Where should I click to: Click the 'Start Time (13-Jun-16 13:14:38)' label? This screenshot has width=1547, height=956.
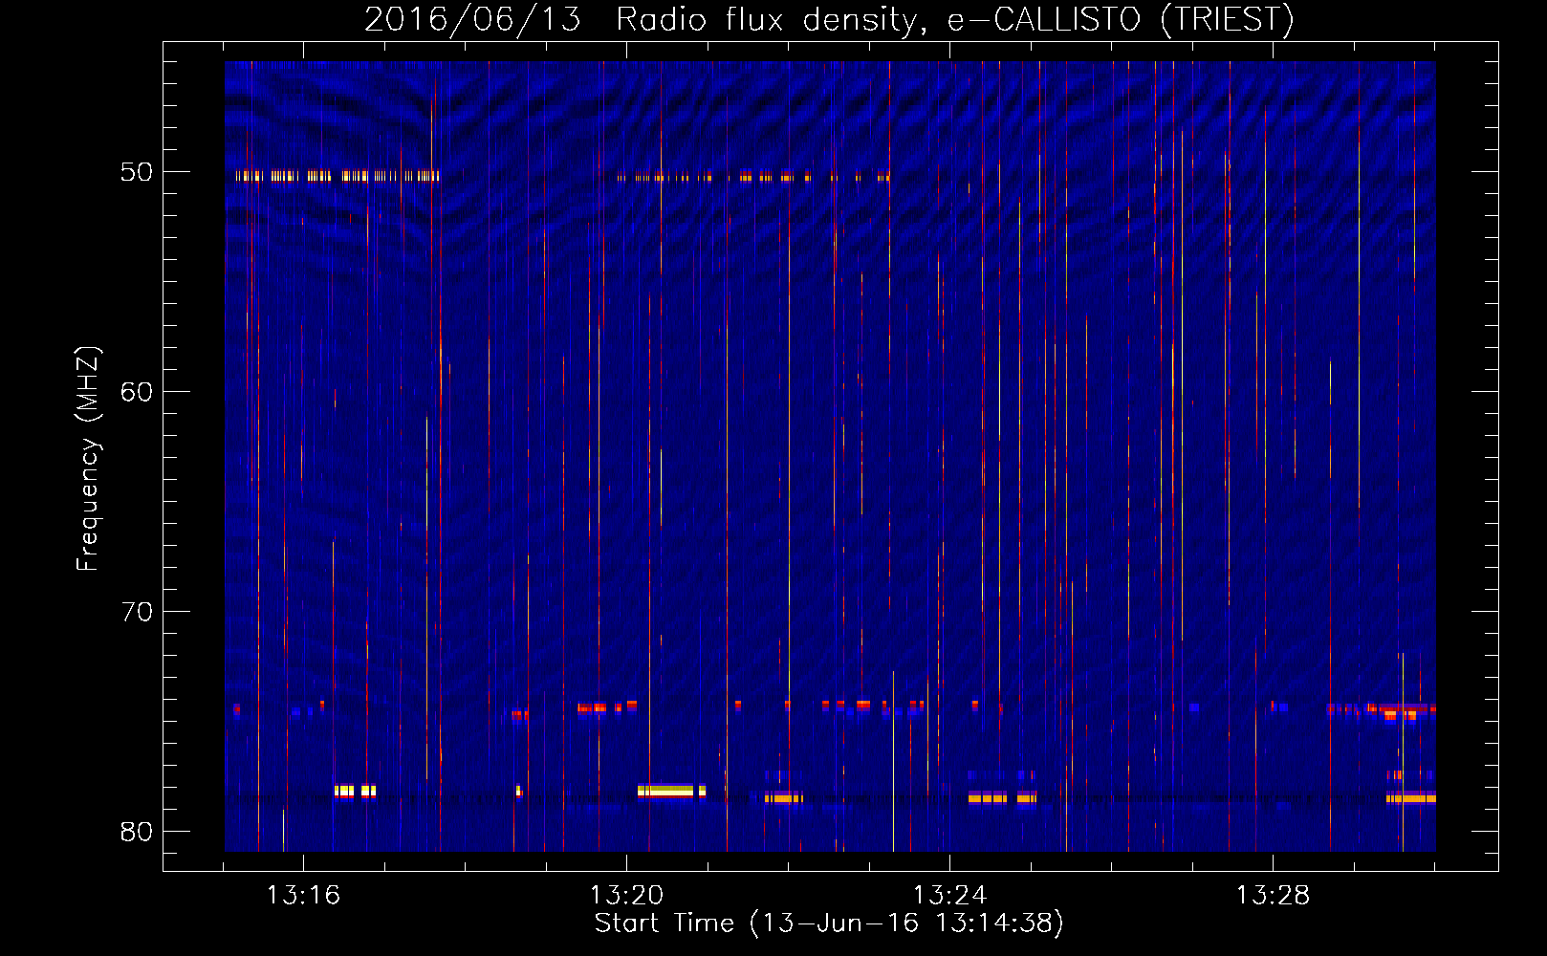pyautogui.click(x=829, y=923)
